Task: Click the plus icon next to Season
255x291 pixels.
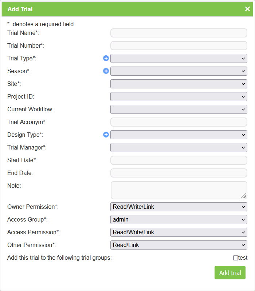Action: [106, 71]
